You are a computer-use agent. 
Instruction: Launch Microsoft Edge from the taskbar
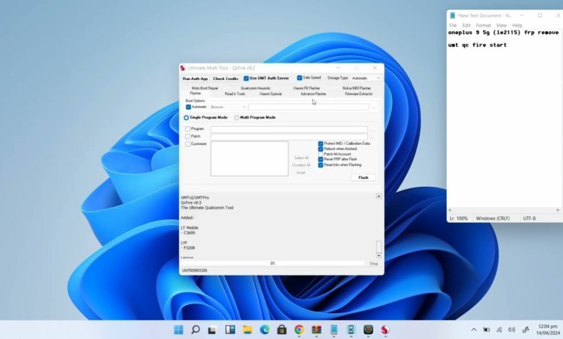pos(265,330)
